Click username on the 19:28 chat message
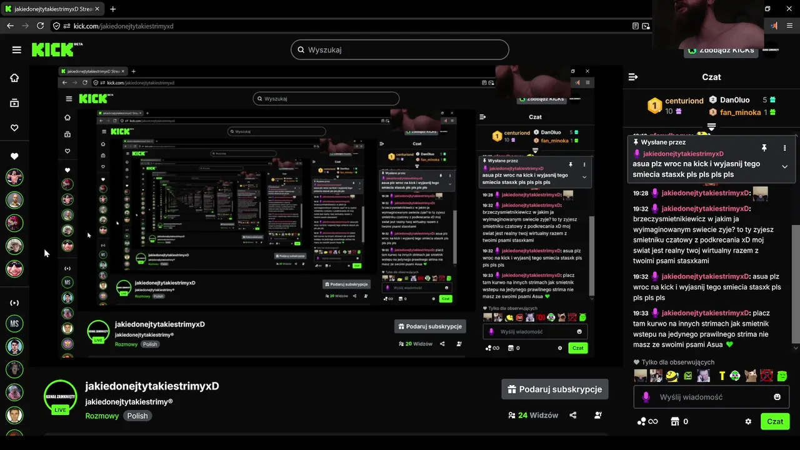Viewport: 800px width, 450px height. pyautogui.click(x=705, y=193)
